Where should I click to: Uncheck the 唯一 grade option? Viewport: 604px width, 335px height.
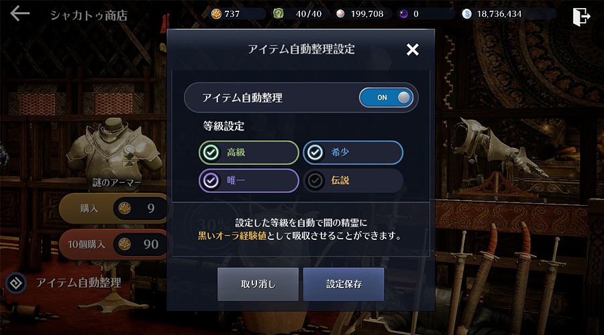(x=249, y=180)
